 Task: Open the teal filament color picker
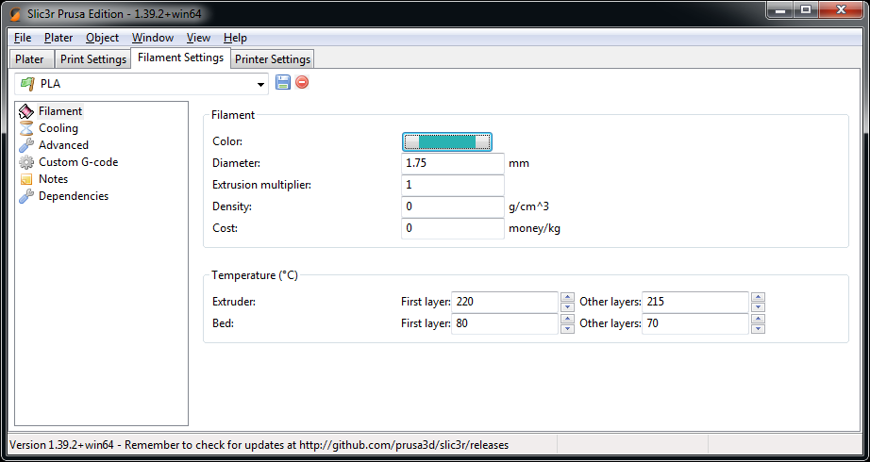[446, 142]
